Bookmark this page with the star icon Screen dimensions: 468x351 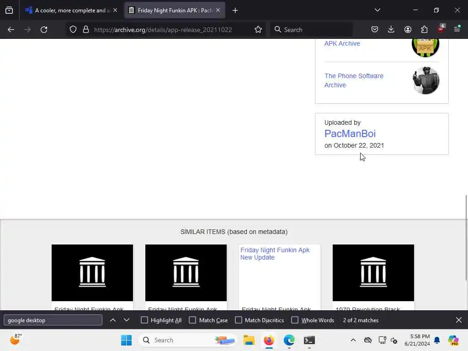[x=258, y=30]
